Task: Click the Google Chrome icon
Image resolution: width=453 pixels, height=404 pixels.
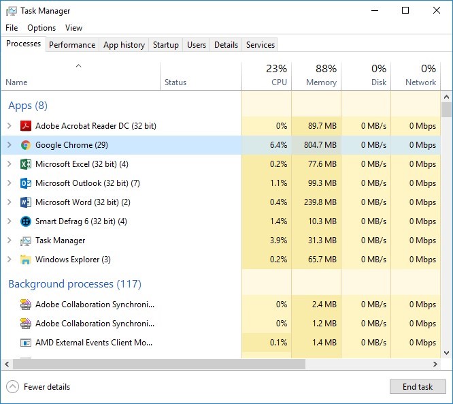Action: pyautogui.click(x=26, y=145)
